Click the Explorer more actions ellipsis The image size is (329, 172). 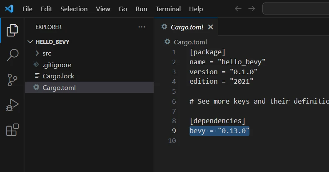pos(142,27)
